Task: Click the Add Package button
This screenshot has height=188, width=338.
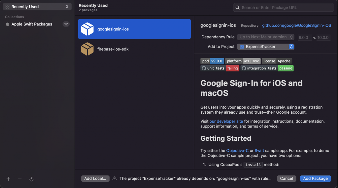Action: click(315, 178)
